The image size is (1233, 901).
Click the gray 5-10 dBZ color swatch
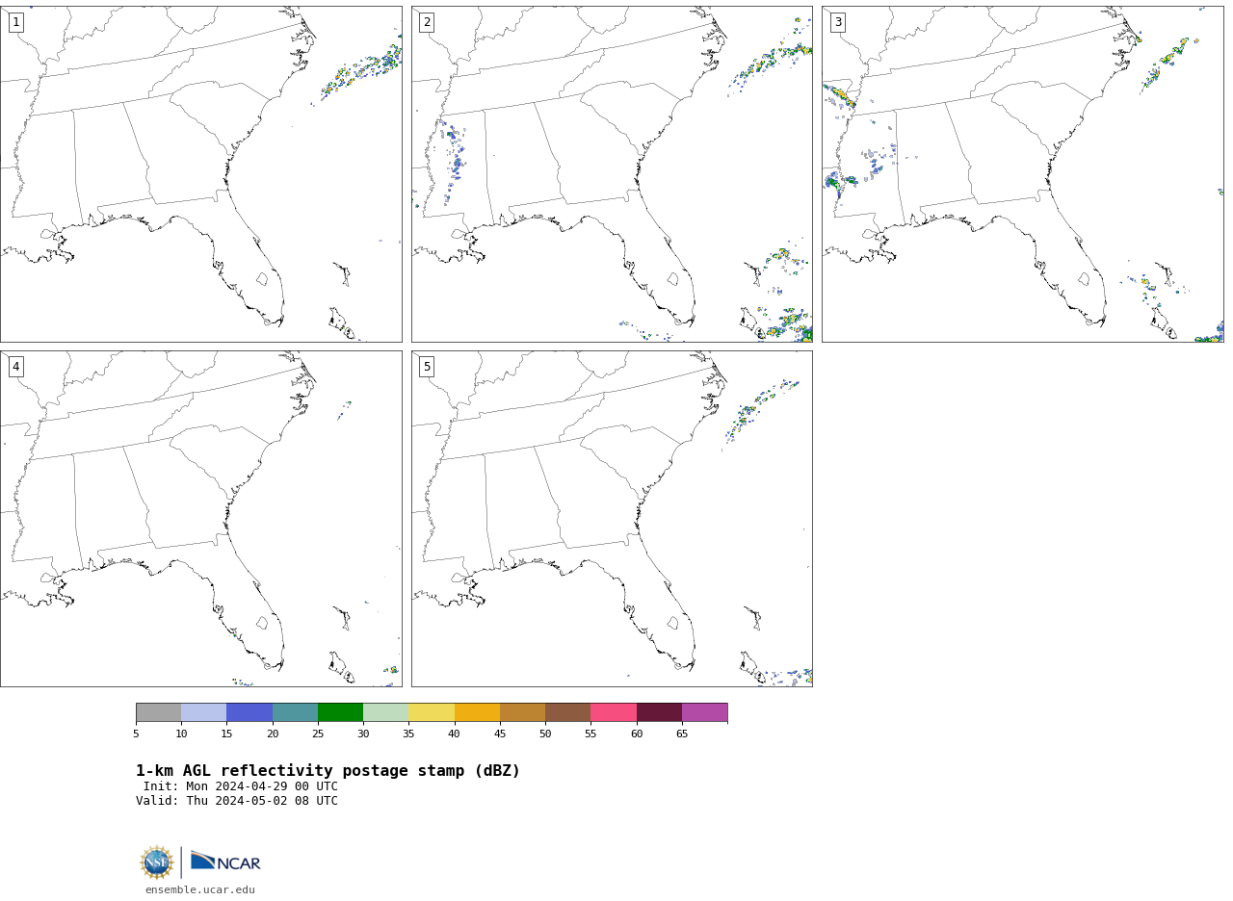click(158, 712)
